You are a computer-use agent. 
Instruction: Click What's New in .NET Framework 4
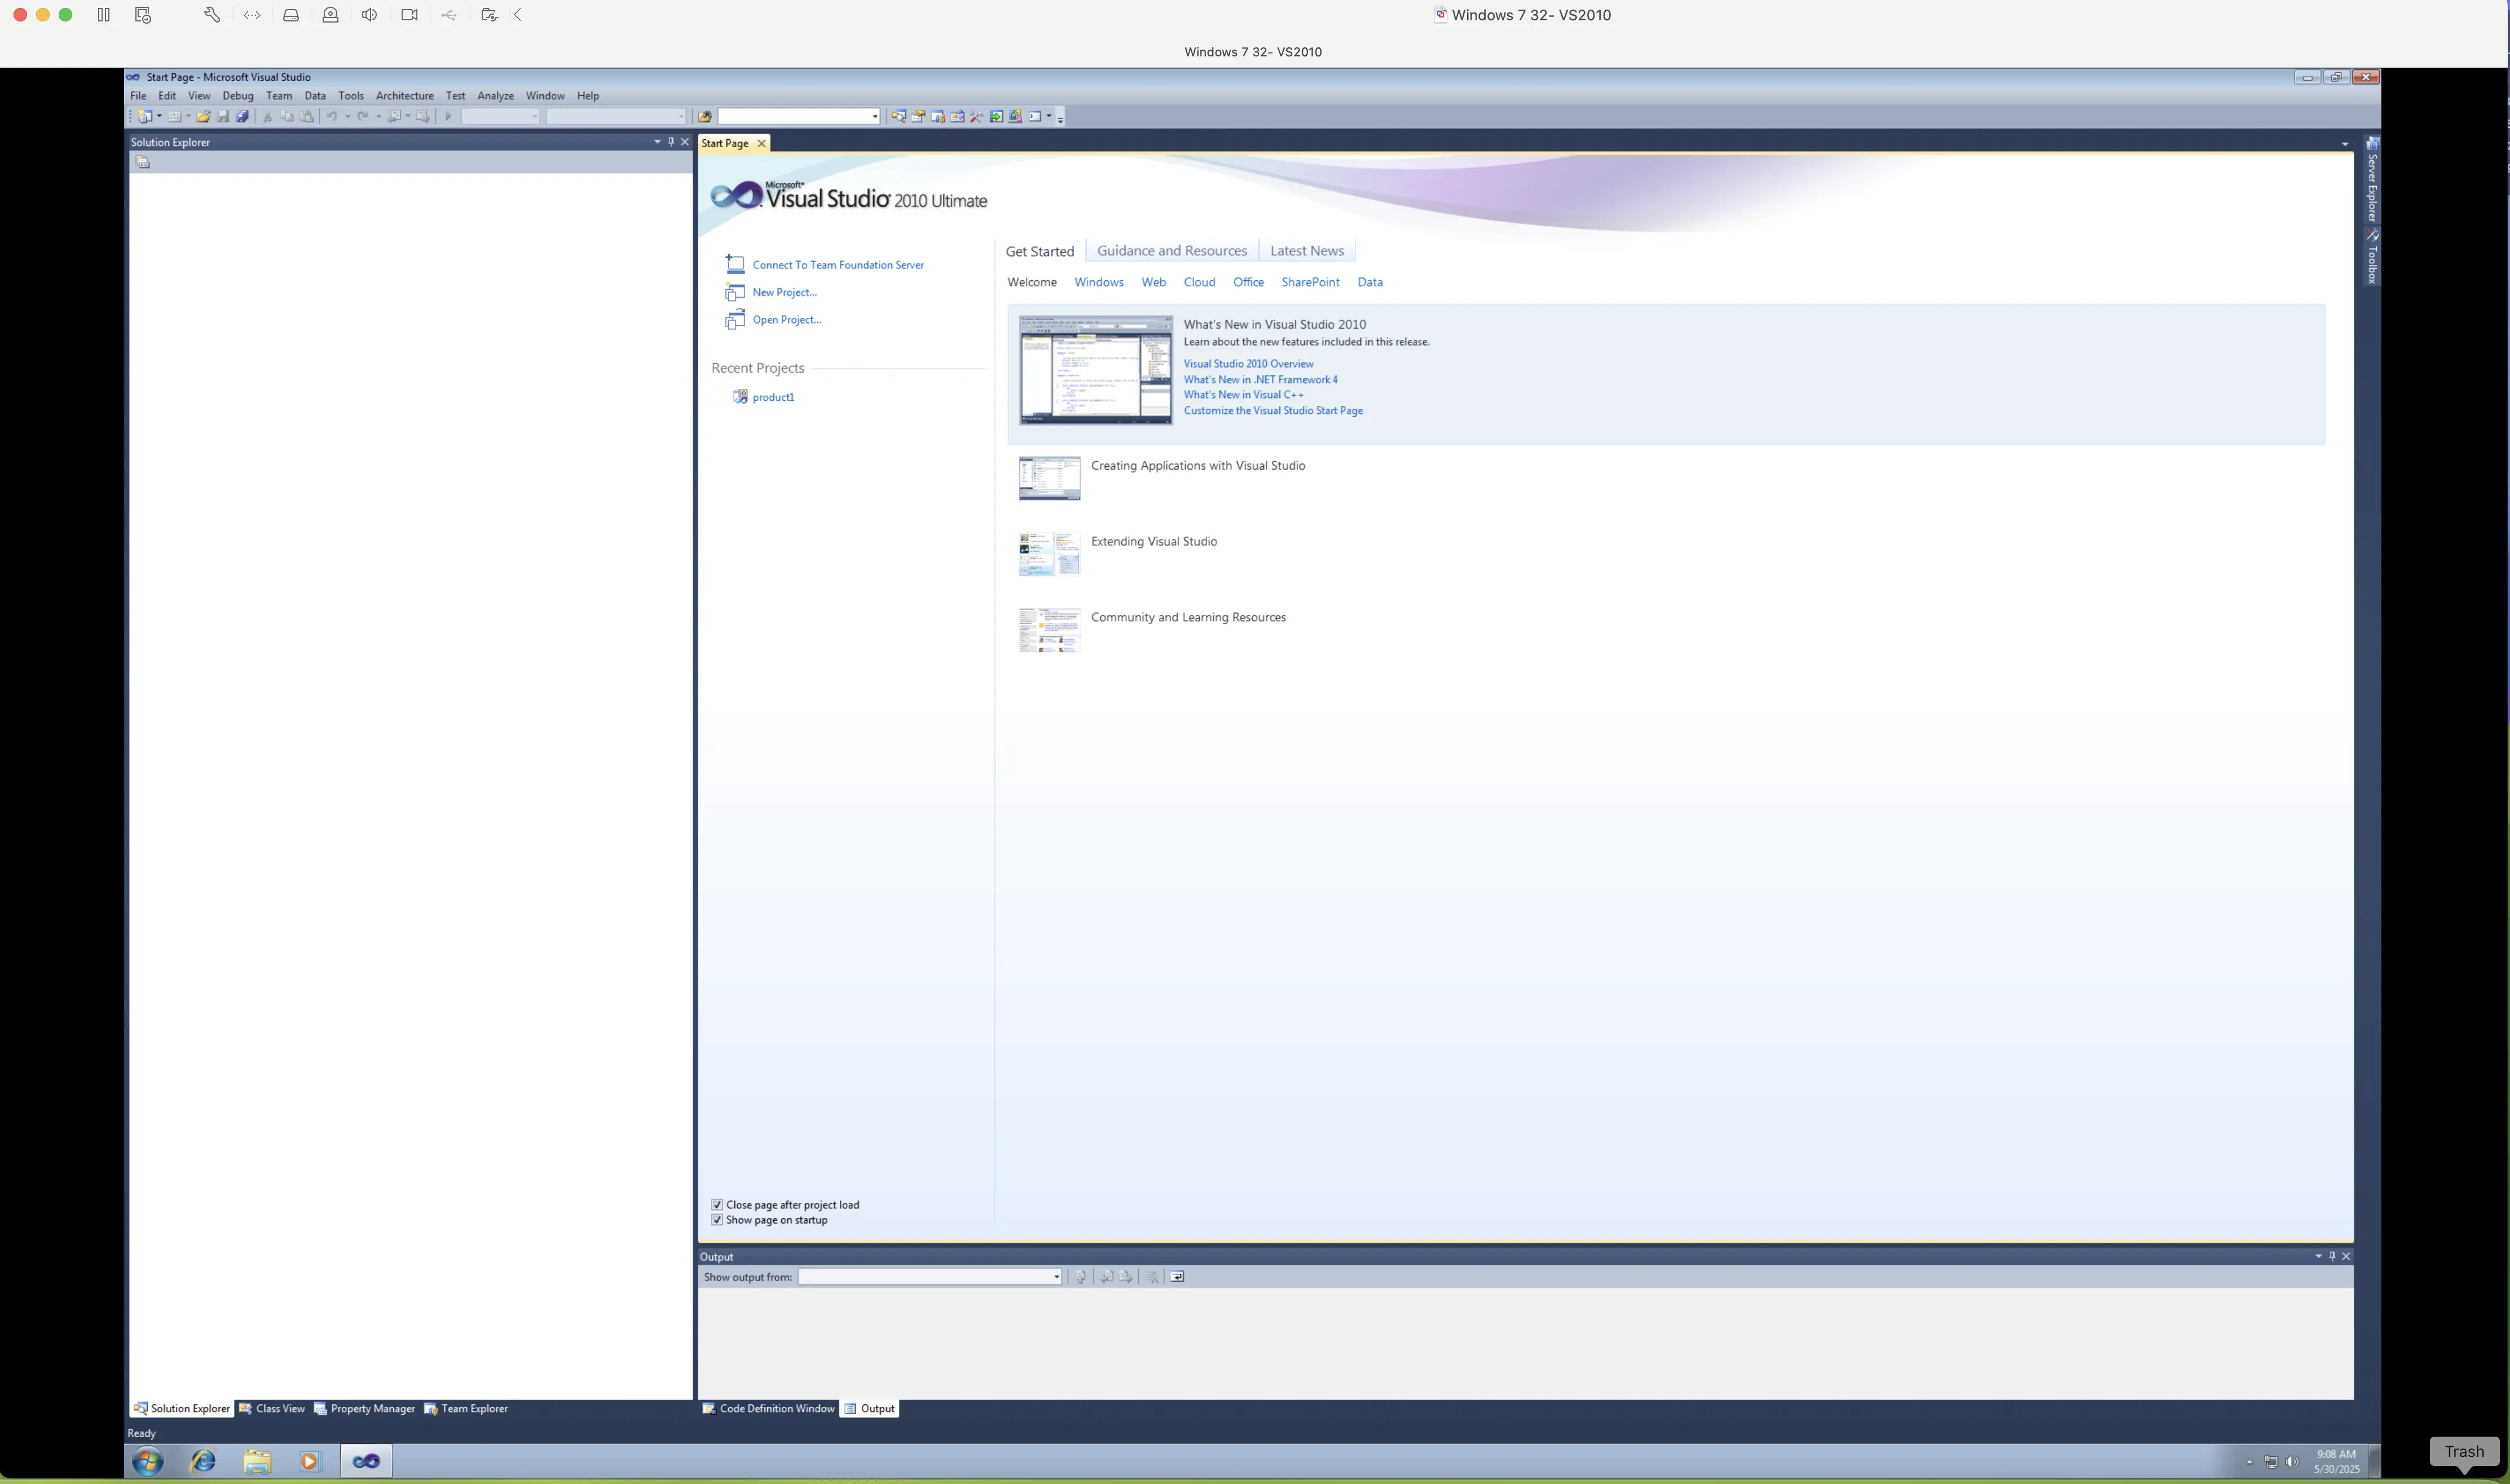click(x=1261, y=379)
